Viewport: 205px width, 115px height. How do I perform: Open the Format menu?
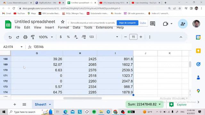(63, 27)
